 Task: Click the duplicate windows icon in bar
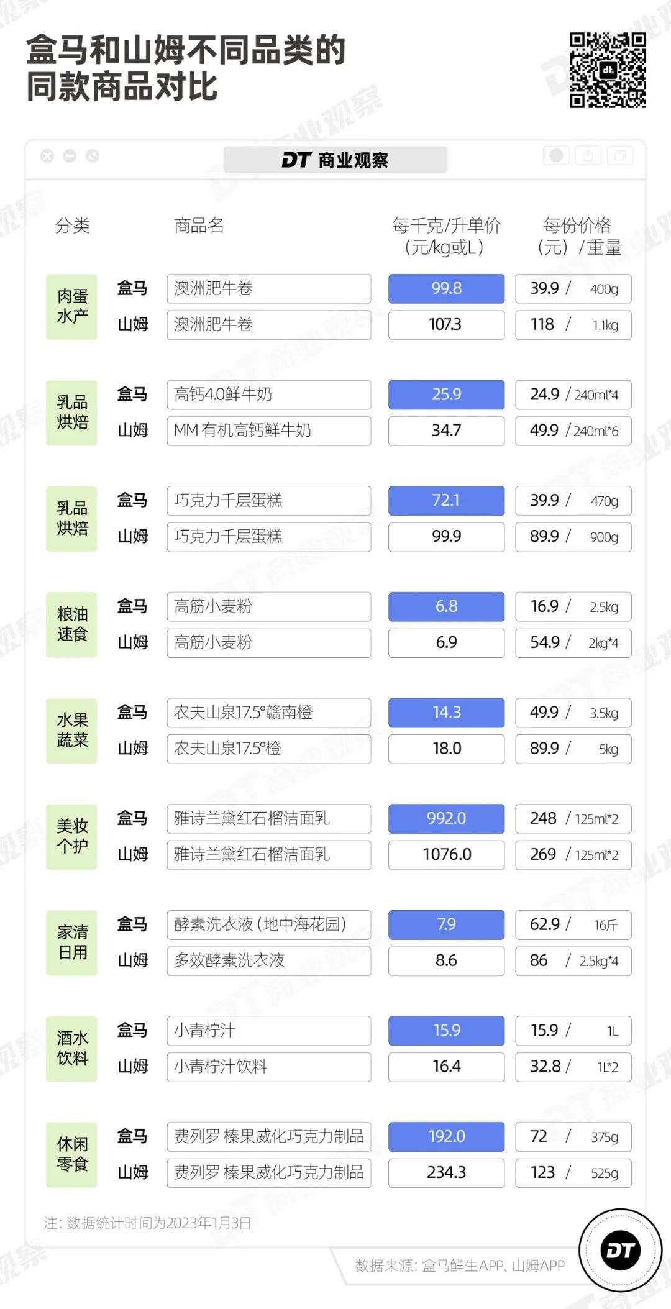point(619,155)
